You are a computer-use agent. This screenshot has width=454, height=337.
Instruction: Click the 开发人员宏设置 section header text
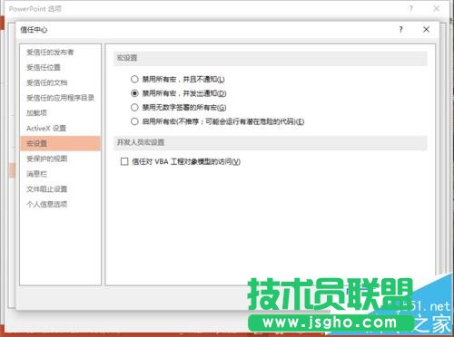(141, 142)
